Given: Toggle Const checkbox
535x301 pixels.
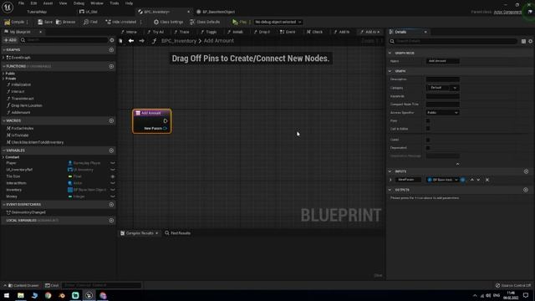Looking at the screenshot, I should 428,140.
